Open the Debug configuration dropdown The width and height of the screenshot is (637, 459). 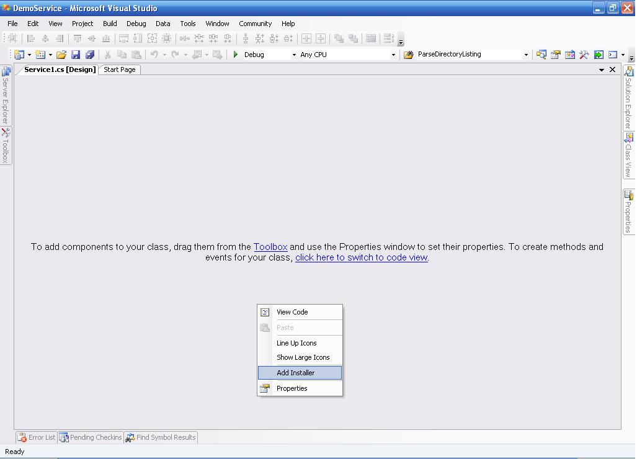294,55
